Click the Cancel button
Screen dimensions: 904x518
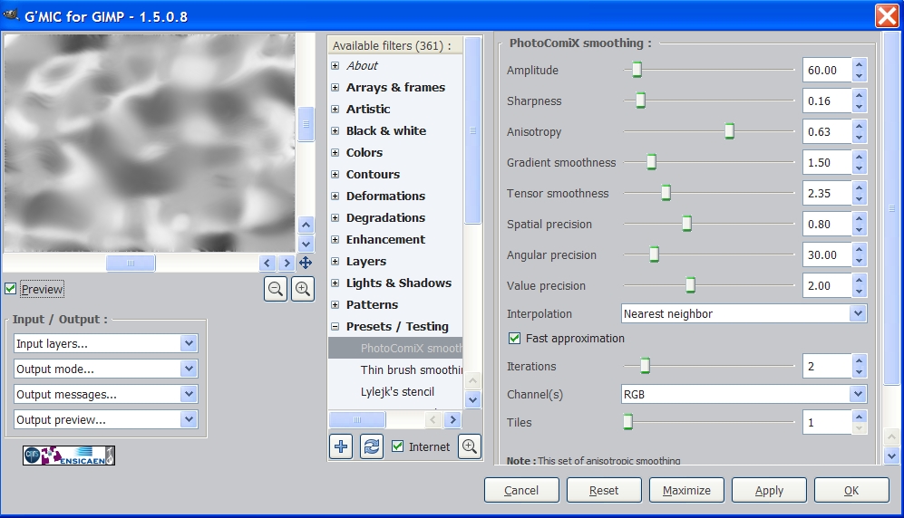pyautogui.click(x=521, y=490)
